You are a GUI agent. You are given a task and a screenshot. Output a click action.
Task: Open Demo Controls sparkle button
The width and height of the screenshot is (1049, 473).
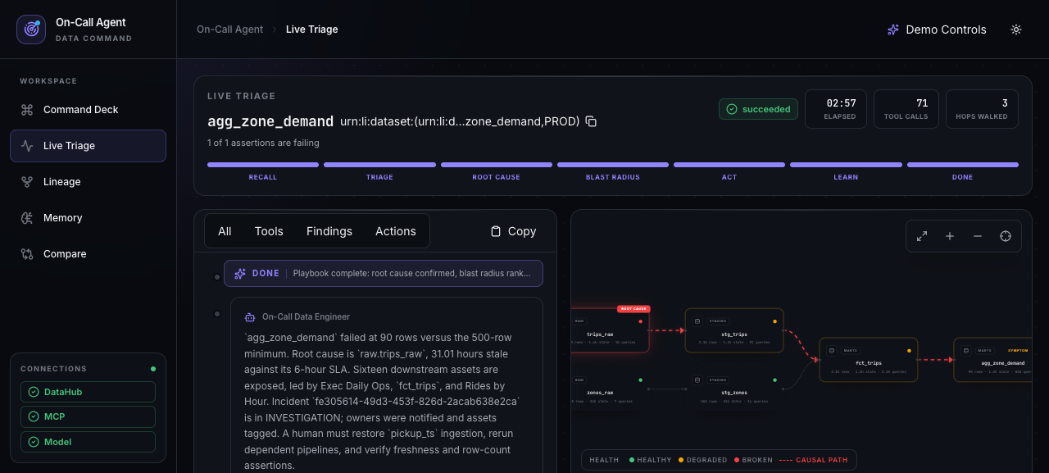937,30
